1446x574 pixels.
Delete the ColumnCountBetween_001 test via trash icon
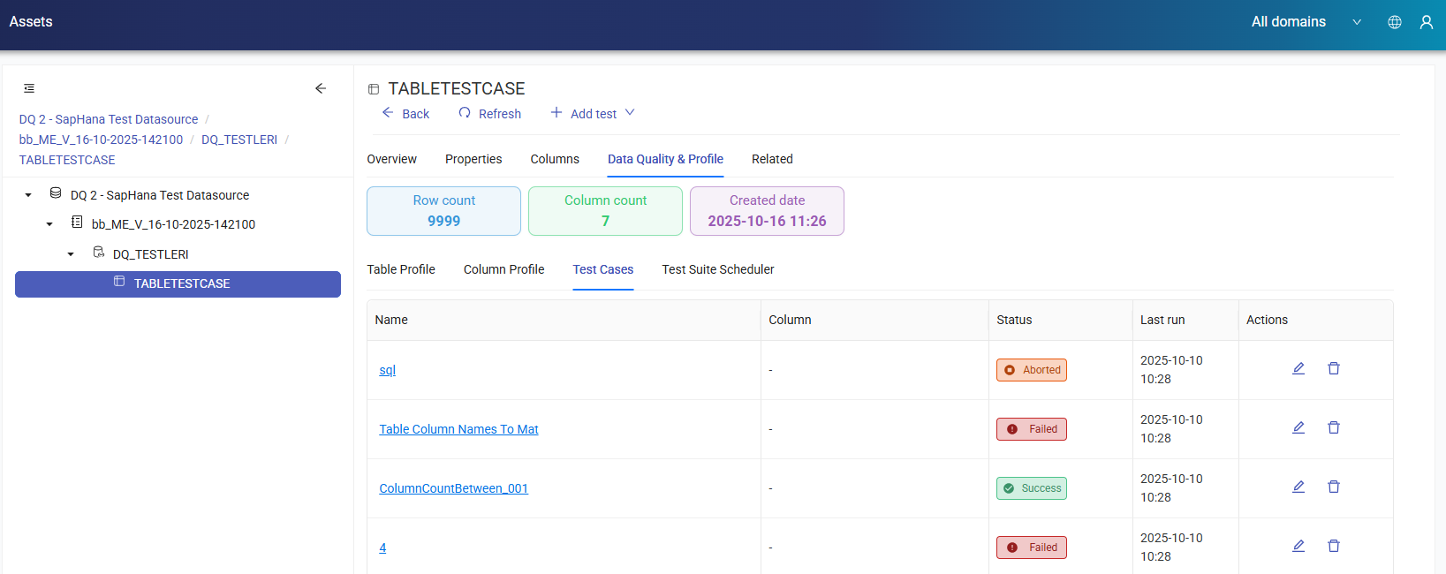(x=1334, y=487)
